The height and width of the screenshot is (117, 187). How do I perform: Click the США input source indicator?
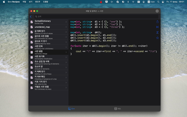point(151,2)
